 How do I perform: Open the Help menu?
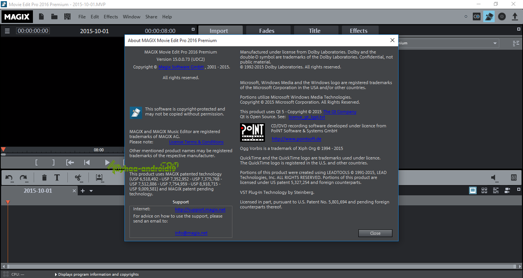[x=167, y=17]
